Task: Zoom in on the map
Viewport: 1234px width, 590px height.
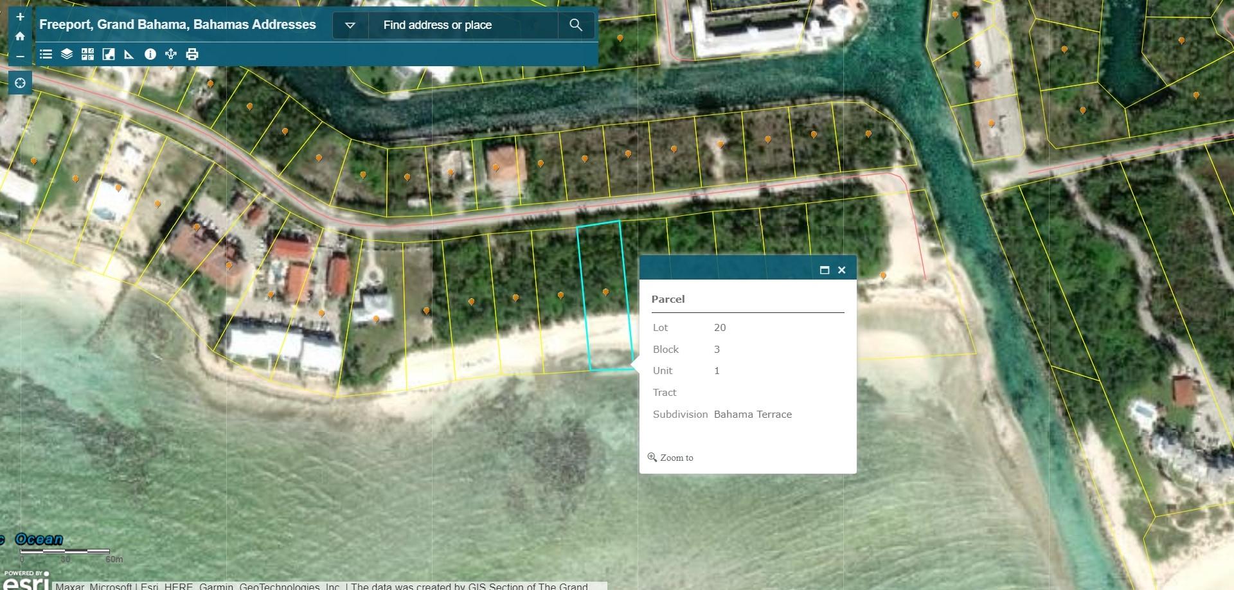Action: click(20, 17)
